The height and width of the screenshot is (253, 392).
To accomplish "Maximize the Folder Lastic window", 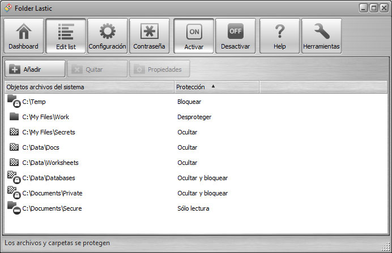I will pyautogui.click(x=374, y=8).
